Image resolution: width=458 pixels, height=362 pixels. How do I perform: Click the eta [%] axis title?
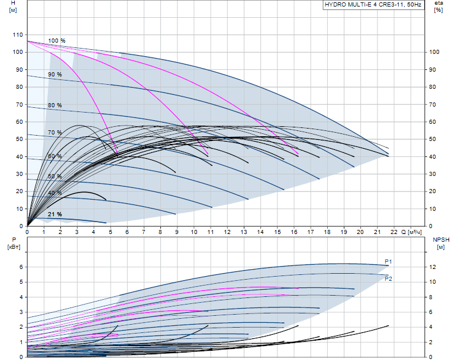(x=438, y=7)
